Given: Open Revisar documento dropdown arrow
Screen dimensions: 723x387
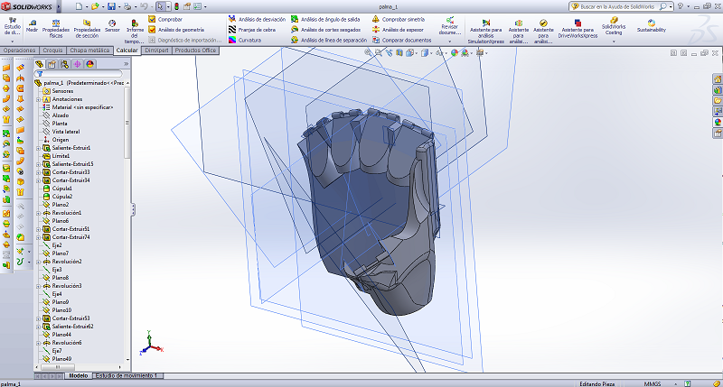Looking at the screenshot, I should (x=449, y=41).
